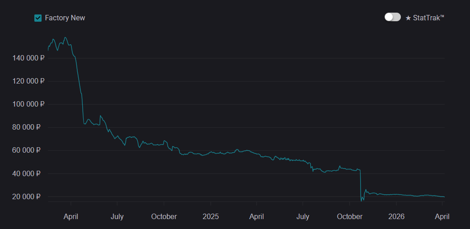Click the Factory New text label
This screenshot has width=470, height=229.
(x=65, y=18)
